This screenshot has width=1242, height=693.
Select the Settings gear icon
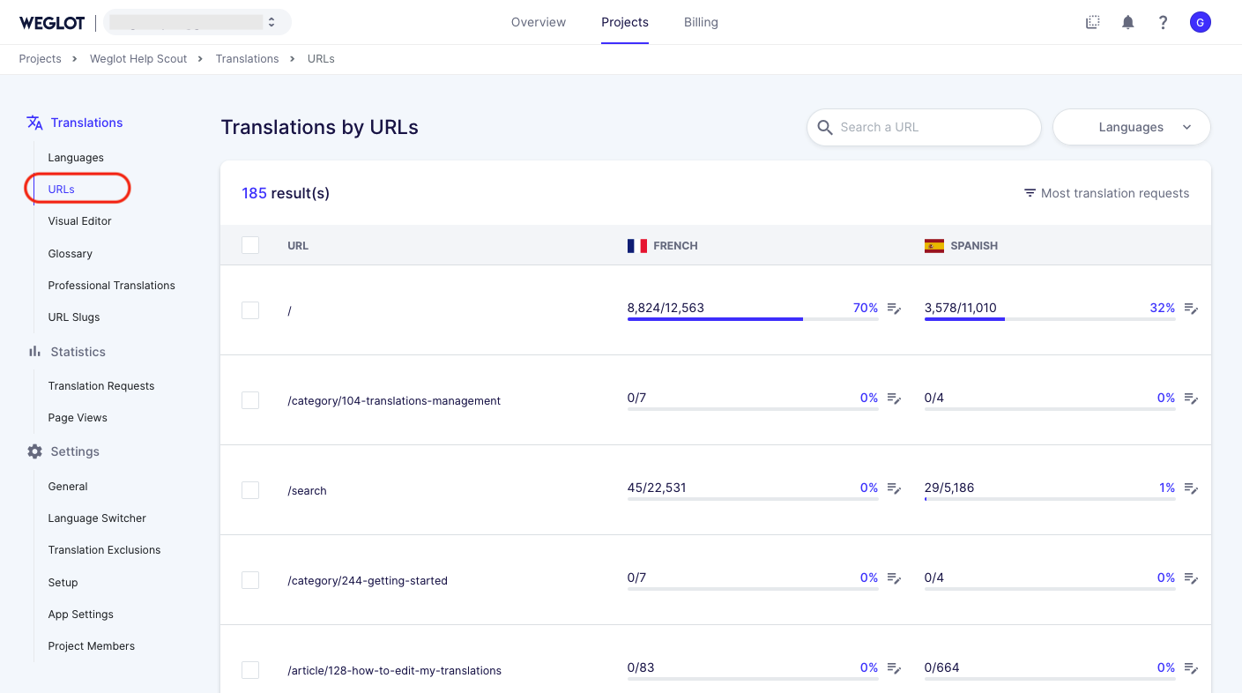point(34,451)
